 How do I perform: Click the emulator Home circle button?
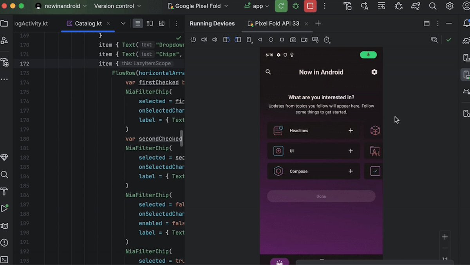point(271,40)
